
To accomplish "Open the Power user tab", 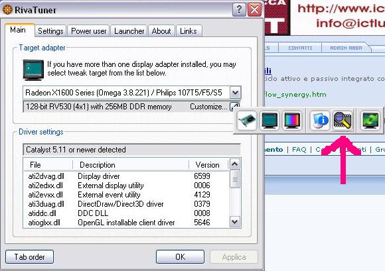I will click(89, 31).
